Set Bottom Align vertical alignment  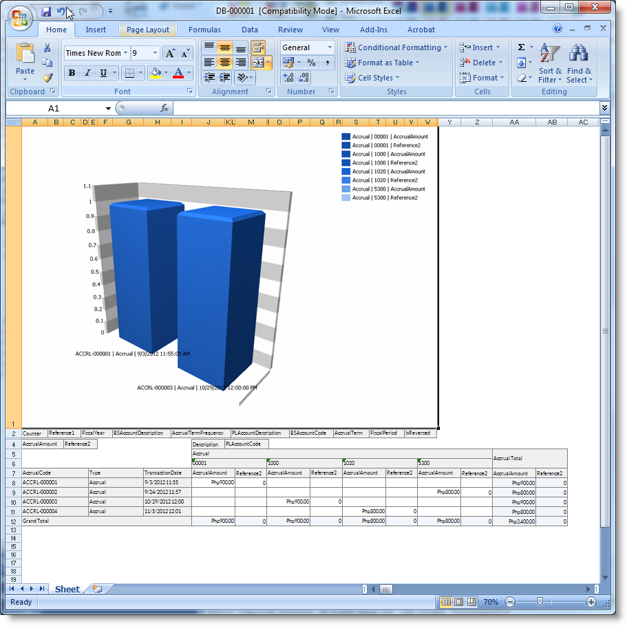pos(241,47)
